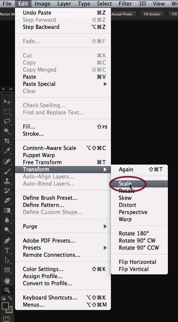
Task: Select the Eyedropper tool
Action: pos(7,151)
